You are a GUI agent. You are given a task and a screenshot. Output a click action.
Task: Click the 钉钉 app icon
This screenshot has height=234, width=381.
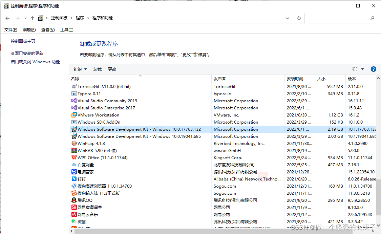pyautogui.click(x=74, y=179)
